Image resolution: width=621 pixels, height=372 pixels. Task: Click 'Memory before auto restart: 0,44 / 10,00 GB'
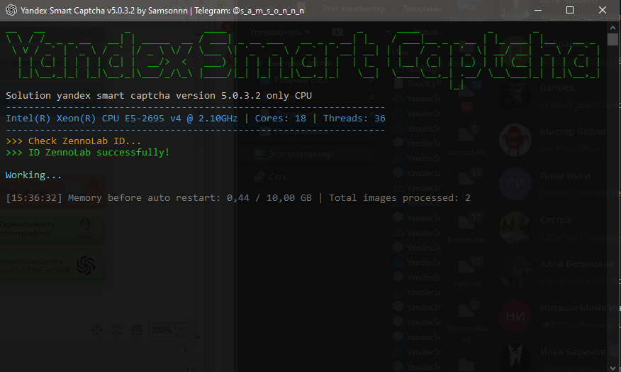point(190,198)
